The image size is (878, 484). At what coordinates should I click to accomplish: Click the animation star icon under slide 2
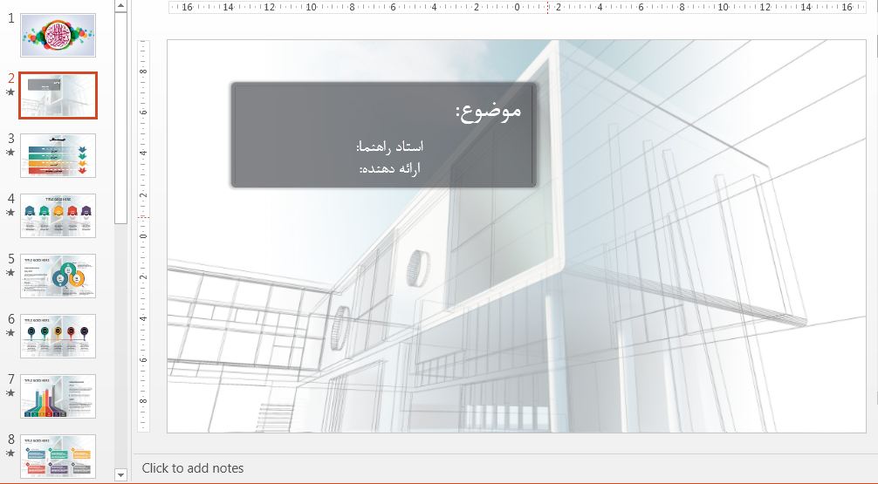[11, 92]
